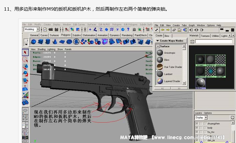This screenshot has height=143, width=236.
Task: Create a polygon sphere from the shelf
Action: pos(34,42)
